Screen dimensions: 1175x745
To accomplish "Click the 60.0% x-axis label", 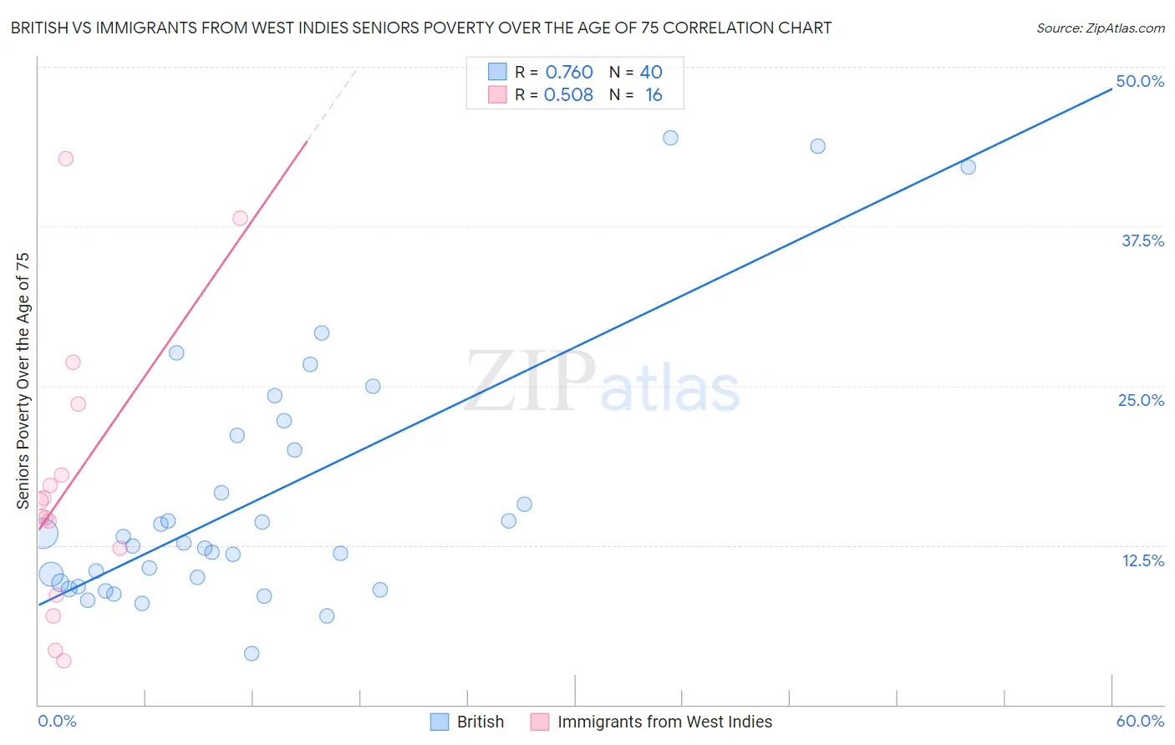I will click(x=1140, y=721).
